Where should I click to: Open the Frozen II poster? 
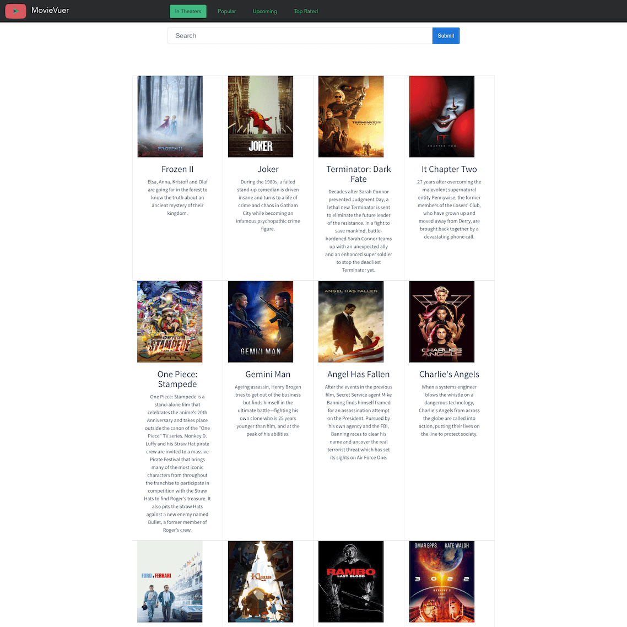click(x=170, y=116)
